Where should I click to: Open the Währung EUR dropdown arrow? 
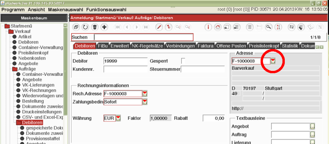pyautogui.click(x=118, y=118)
